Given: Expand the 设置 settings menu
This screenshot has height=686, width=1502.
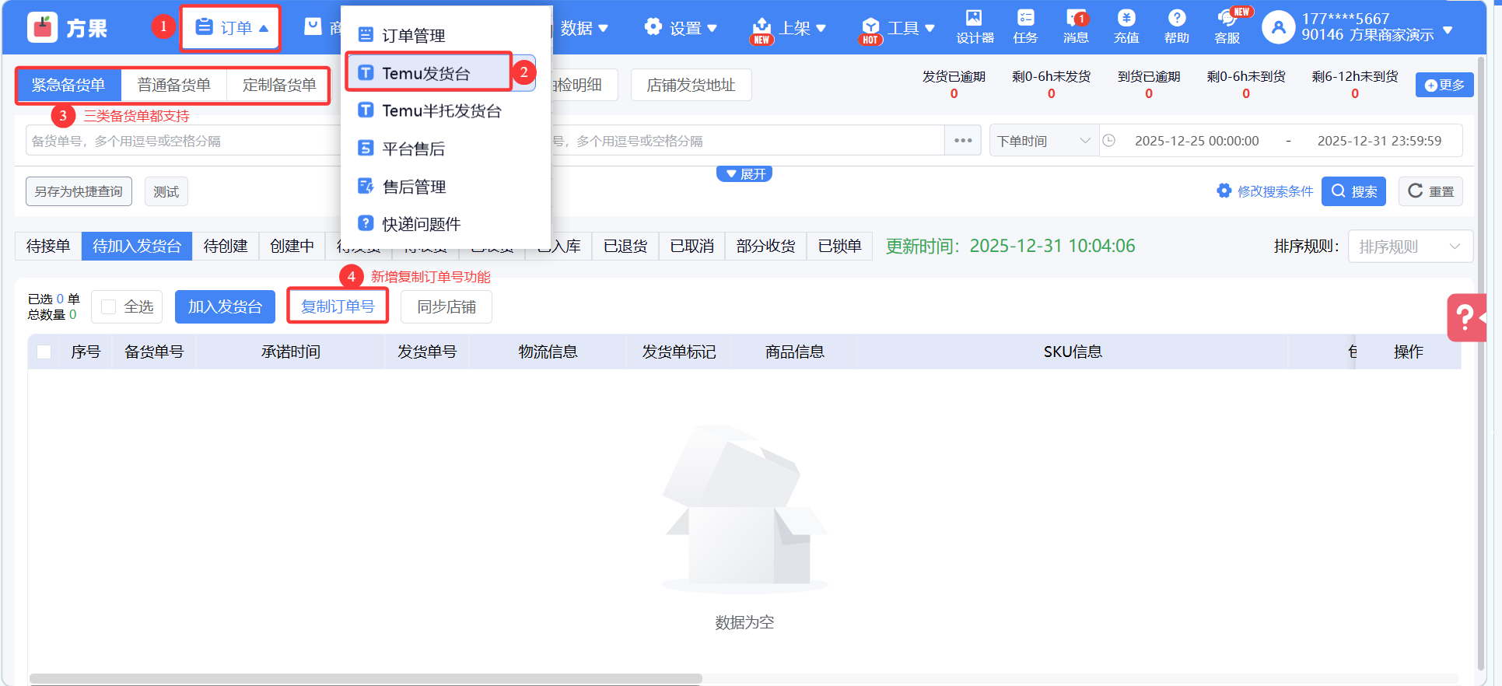Looking at the screenshot, I should (x=680, y=28).
